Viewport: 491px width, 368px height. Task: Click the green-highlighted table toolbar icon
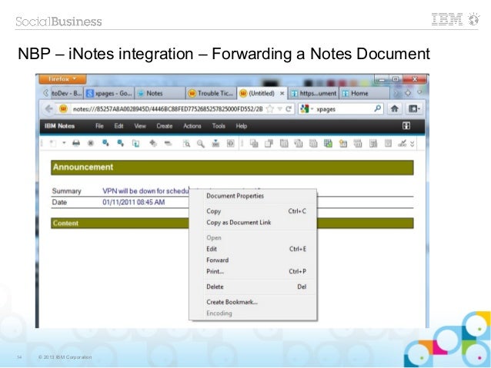328,144
